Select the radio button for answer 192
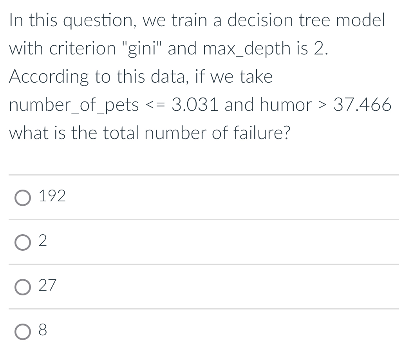This screenshot has height=351, width=414. click(22, 198)
